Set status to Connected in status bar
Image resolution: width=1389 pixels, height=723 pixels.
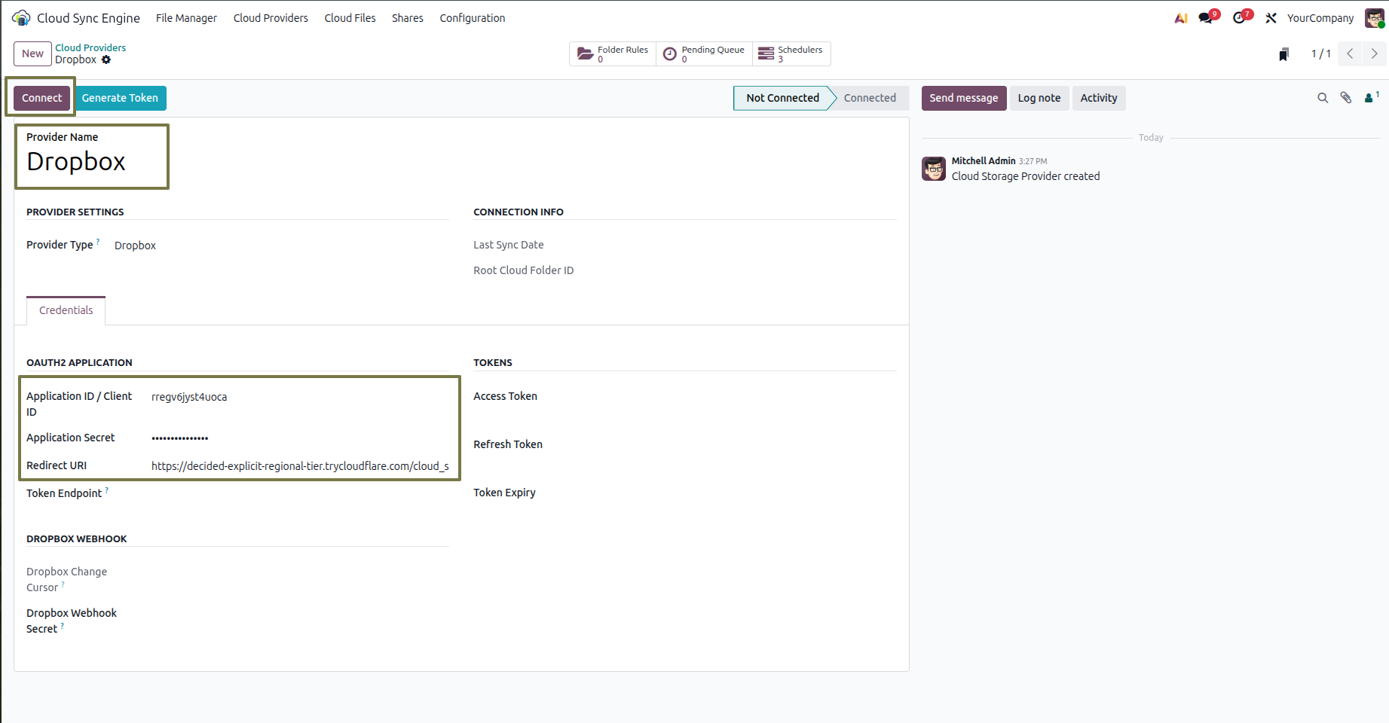(x=870, y=98)
